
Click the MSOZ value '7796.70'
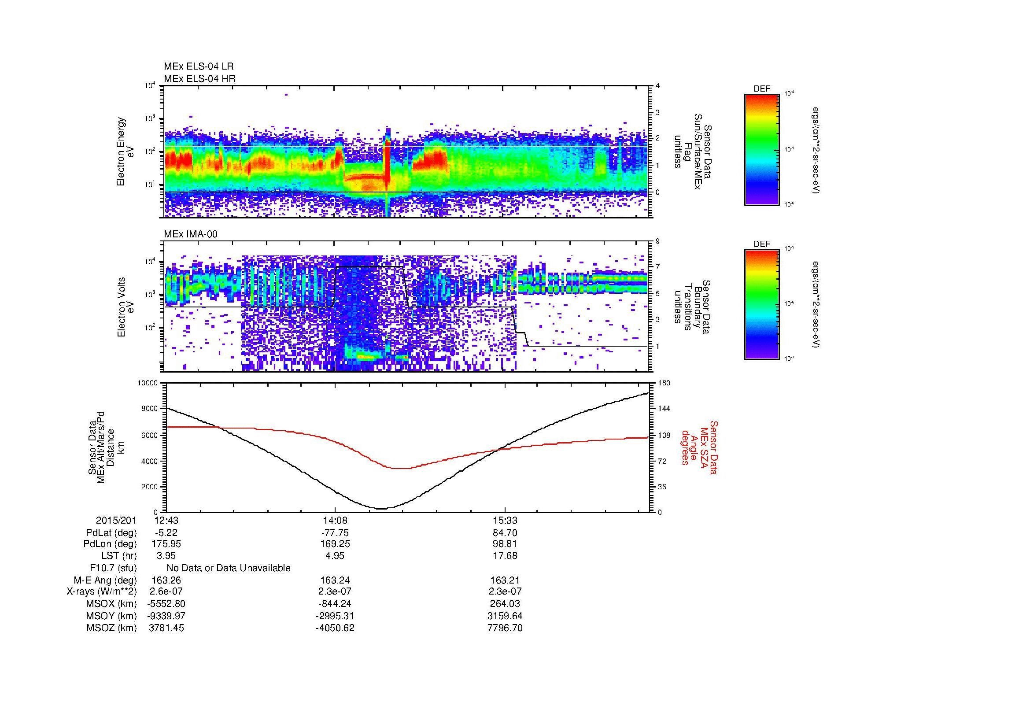505,628
